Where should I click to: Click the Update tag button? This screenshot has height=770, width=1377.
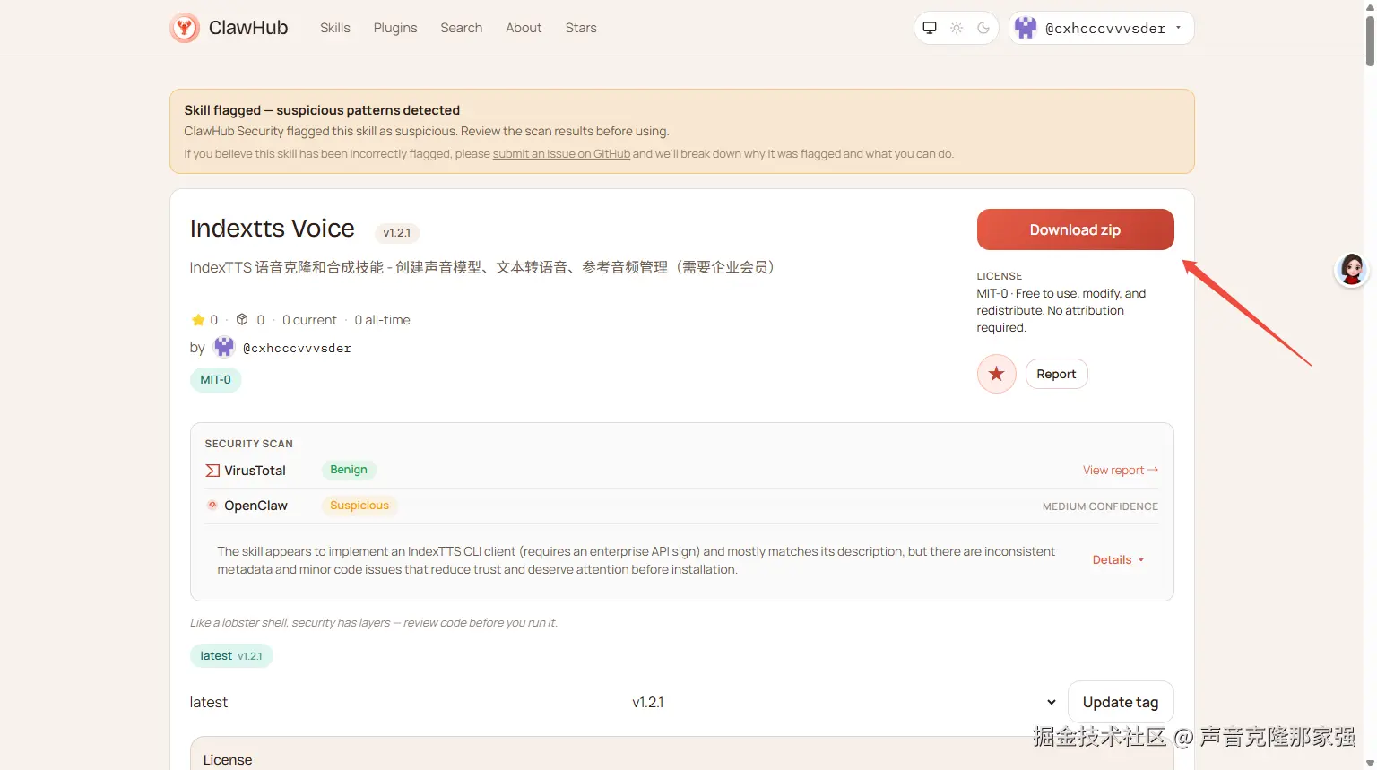pyautogui.click(x=1121, y=702)
